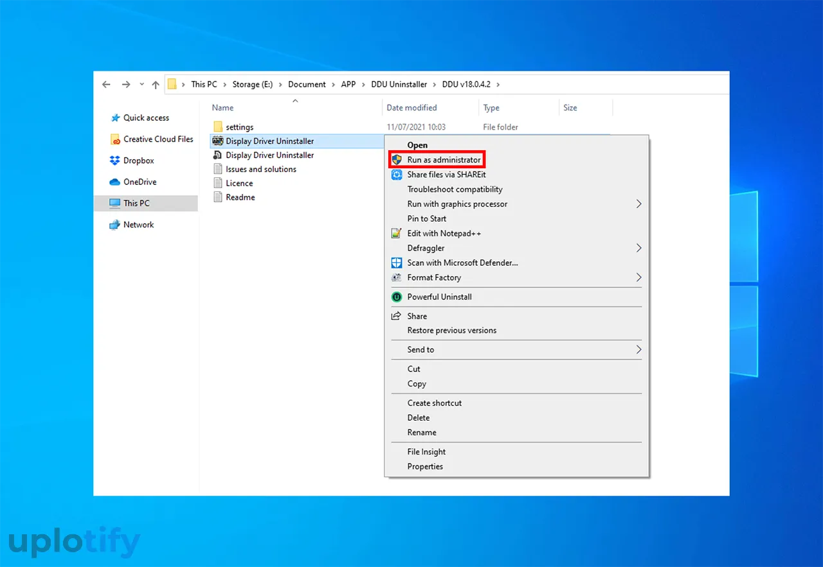The width and height of the screenshot is (823, 567).
Task: Go up one folder level arrow
Action: pyautogui.click(x=156, y=84)
